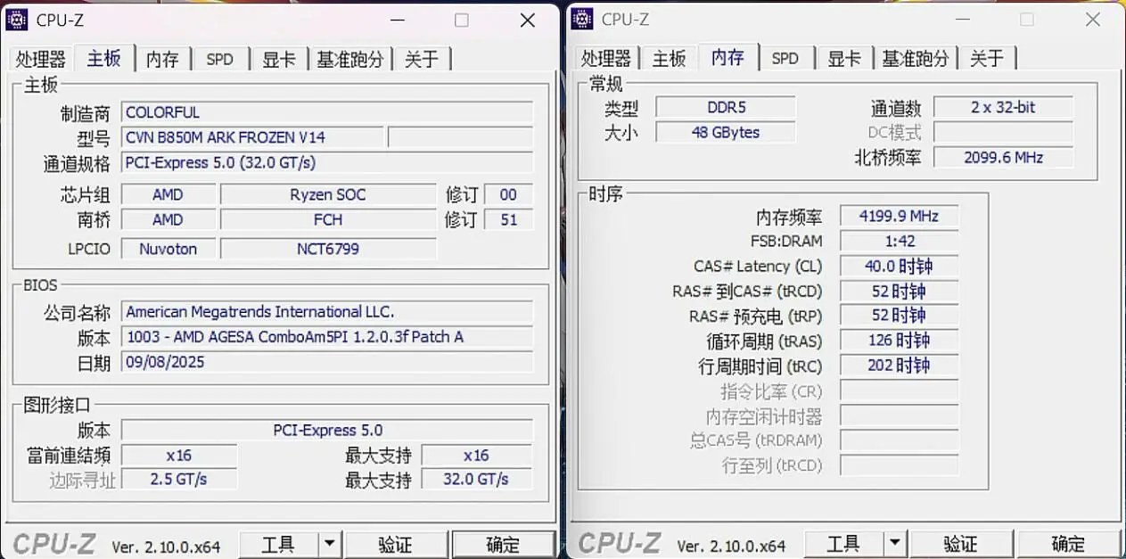
Task: Switch to the 基准跑分 tab in the right window
Action: (x=915, y=57)
